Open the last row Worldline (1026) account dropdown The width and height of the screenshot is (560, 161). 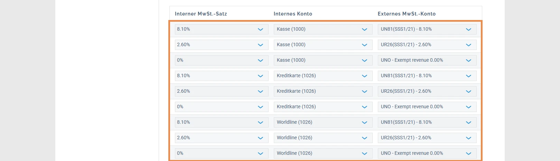pos(323,153)
